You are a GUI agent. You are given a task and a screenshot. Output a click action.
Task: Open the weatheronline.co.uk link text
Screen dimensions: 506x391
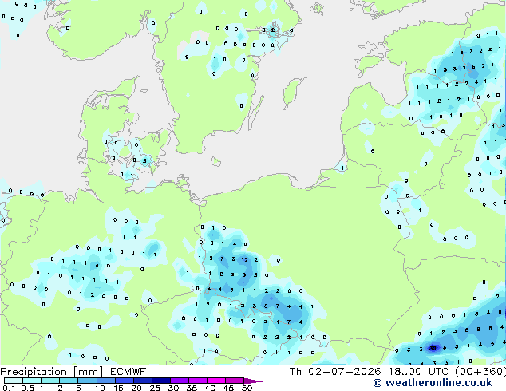439,383
